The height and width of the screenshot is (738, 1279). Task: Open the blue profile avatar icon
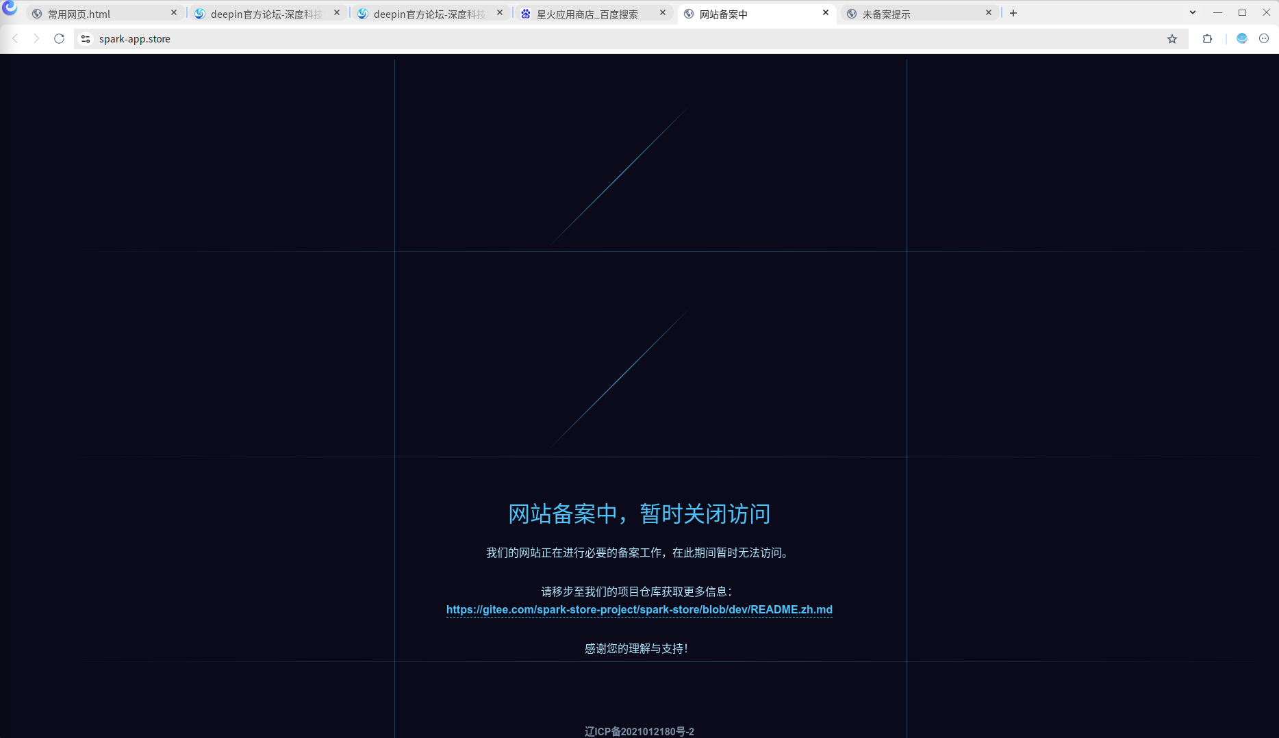1242,39
